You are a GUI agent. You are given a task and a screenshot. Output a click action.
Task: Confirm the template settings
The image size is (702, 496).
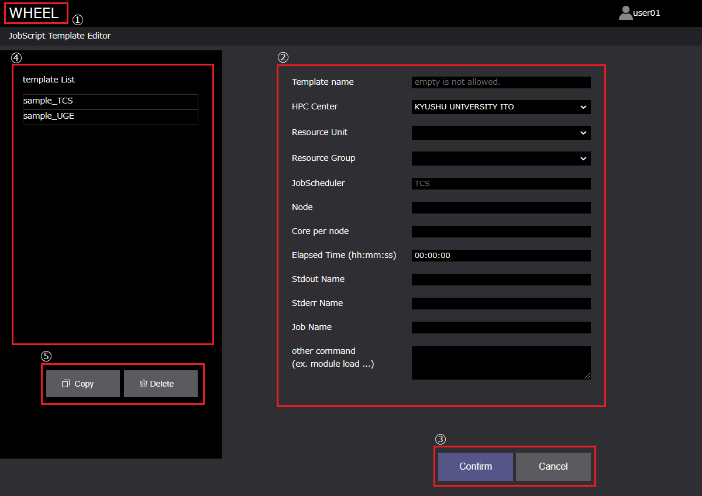coord(476,467)
